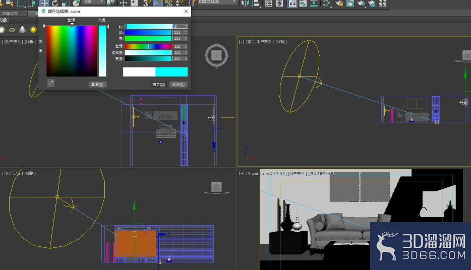Image resolution: width=471 pixels, height=270 pixels.
Task: Toggle the 3D Snaps button
Action: point(147,3)
